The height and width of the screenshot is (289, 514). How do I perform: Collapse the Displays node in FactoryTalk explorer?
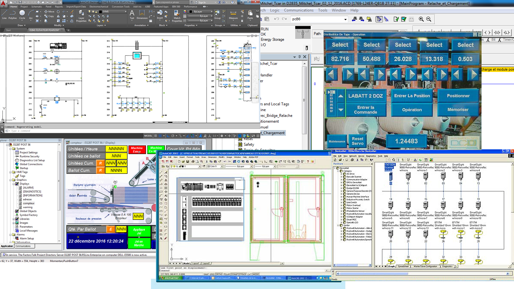coord(14,184)
